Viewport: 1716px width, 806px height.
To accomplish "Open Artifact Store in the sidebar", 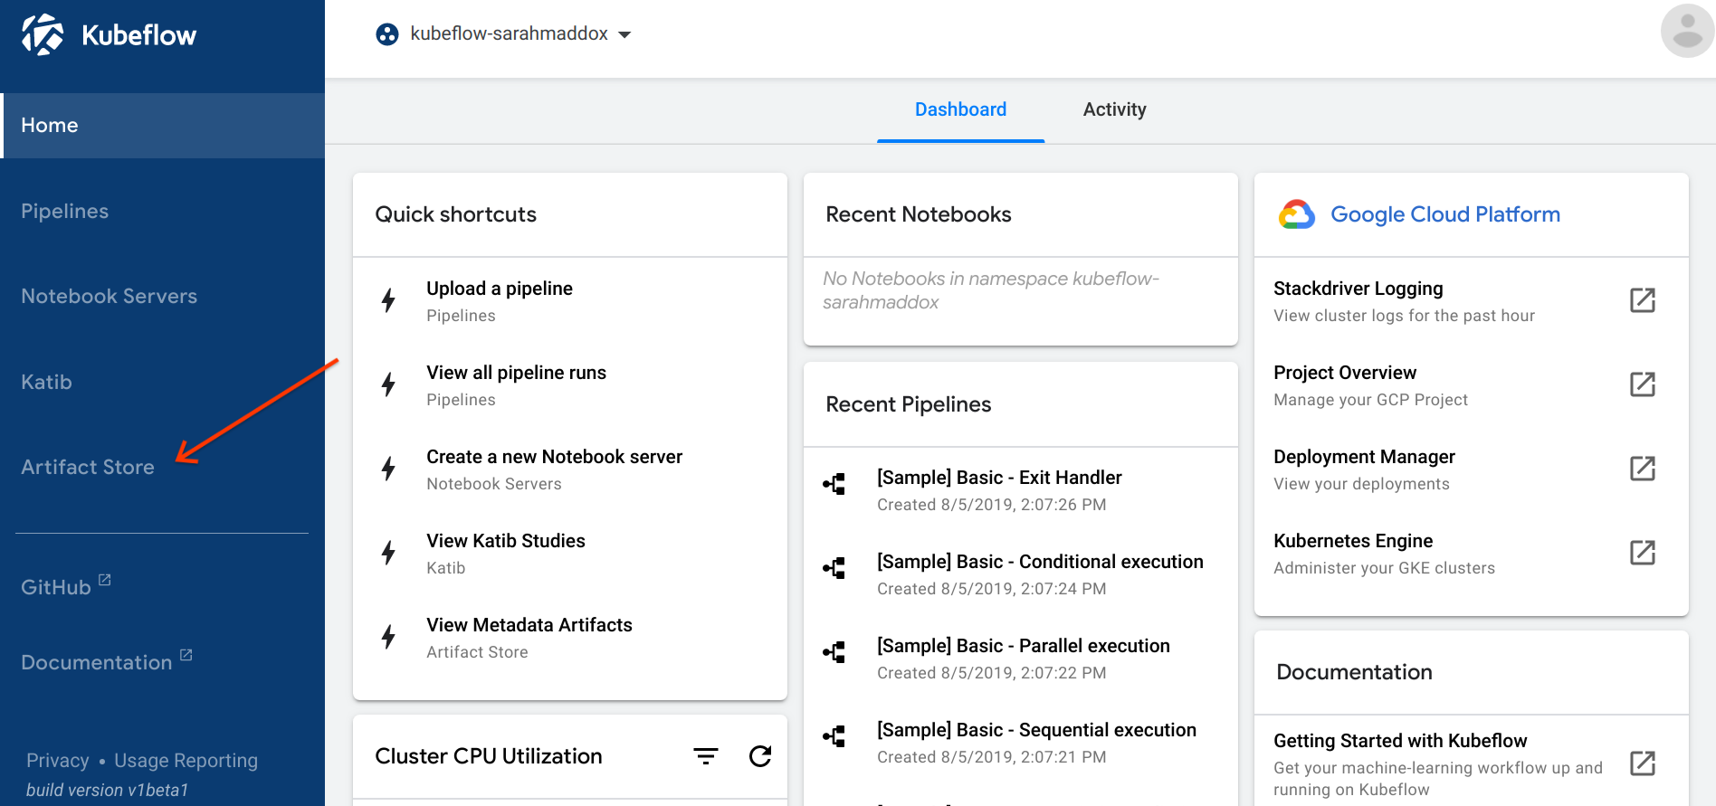I will pyautogui.click(x=88, y=467).
